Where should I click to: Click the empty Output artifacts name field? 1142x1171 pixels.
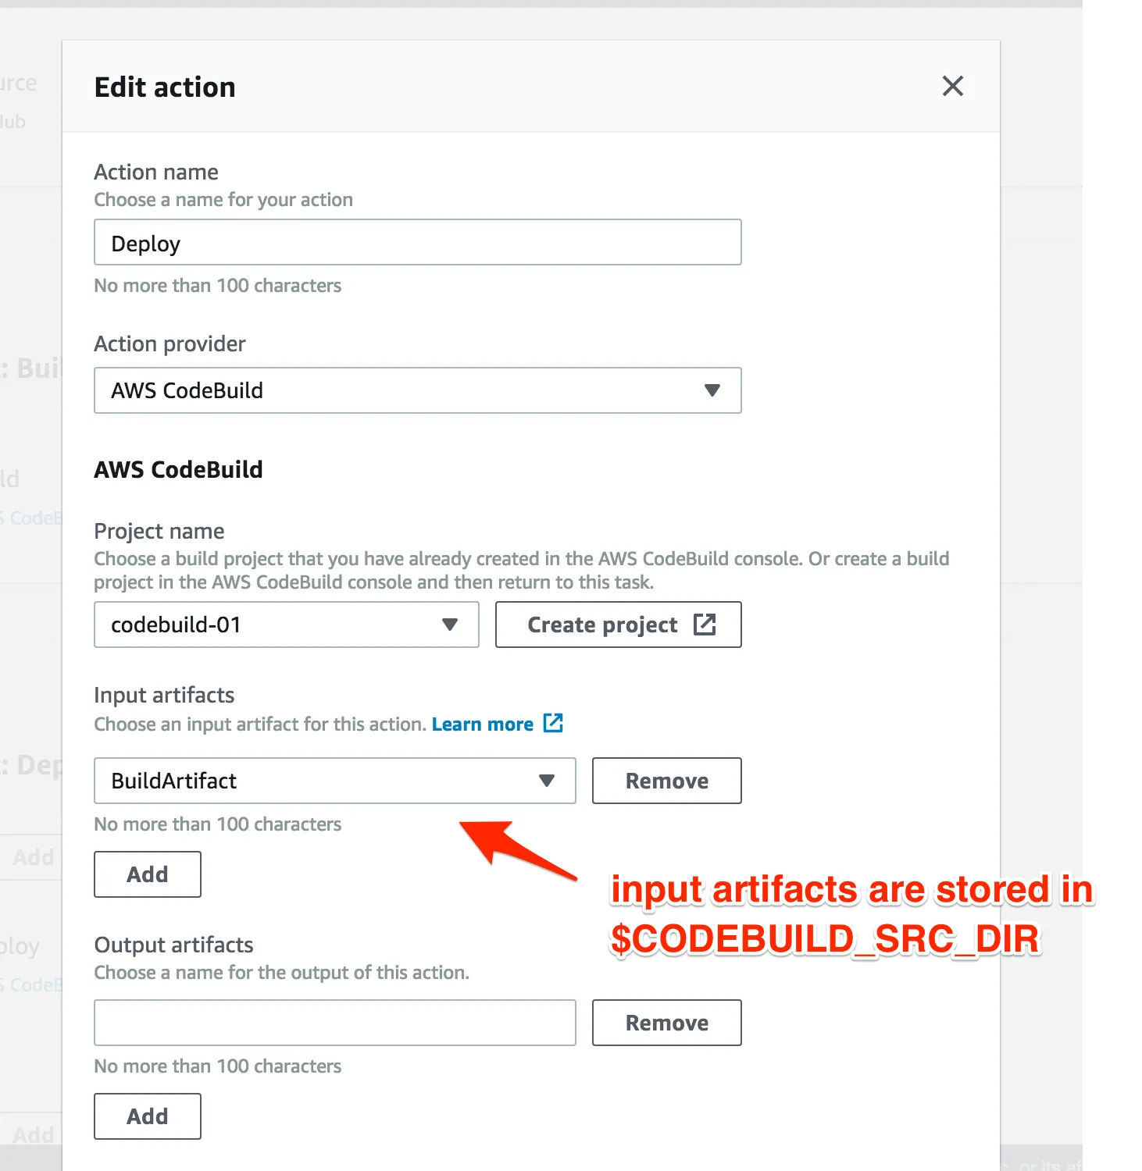[334, 1023]
